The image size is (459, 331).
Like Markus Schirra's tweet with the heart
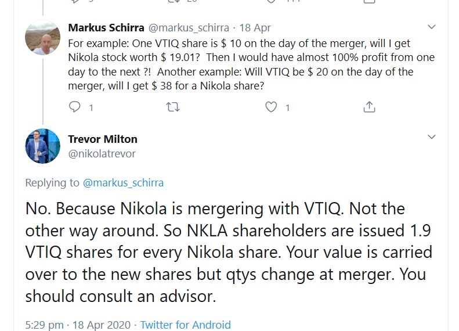pyautogui.click(x=271, y=107)
